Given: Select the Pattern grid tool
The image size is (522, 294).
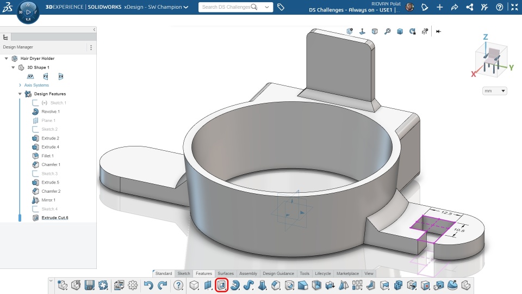Looking at the screenshot, I should (357, 285).
